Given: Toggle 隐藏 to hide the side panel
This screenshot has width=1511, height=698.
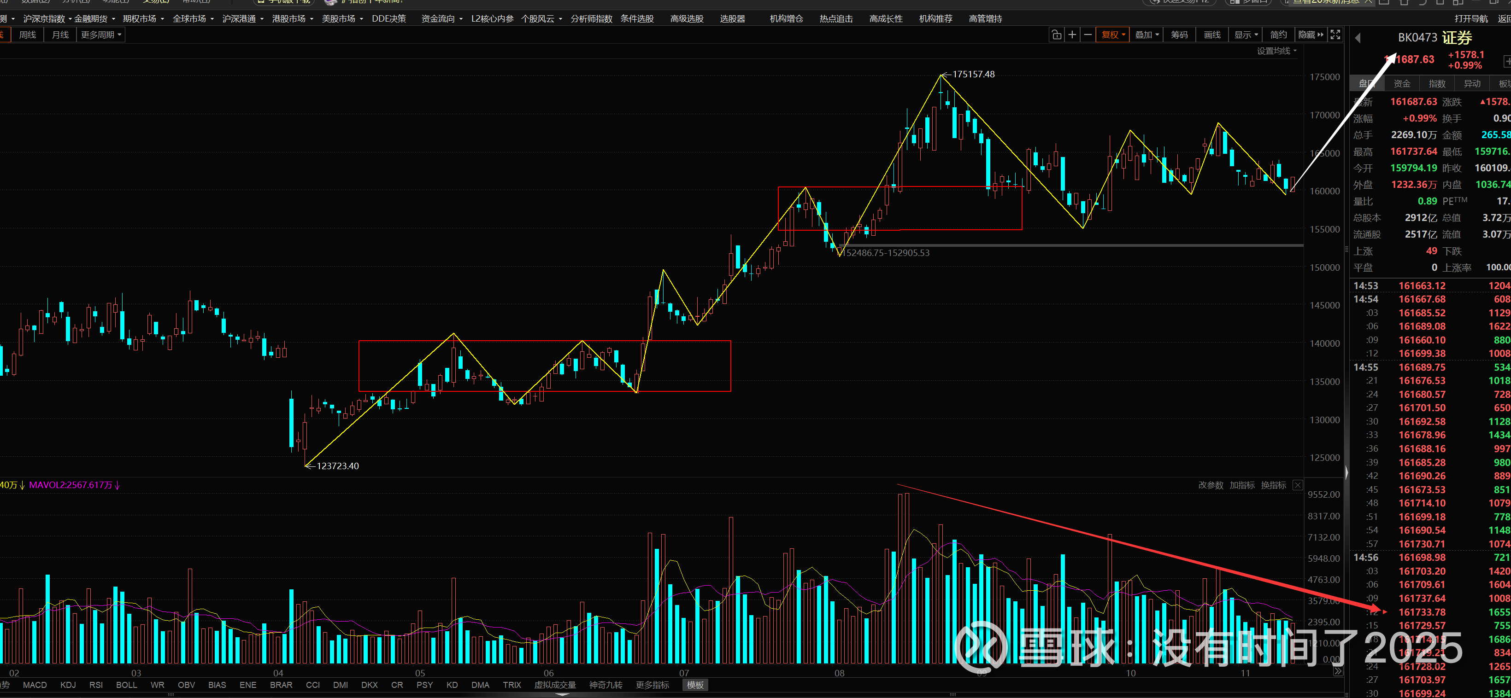Looking at the screenshot, I should point(1311,35).
